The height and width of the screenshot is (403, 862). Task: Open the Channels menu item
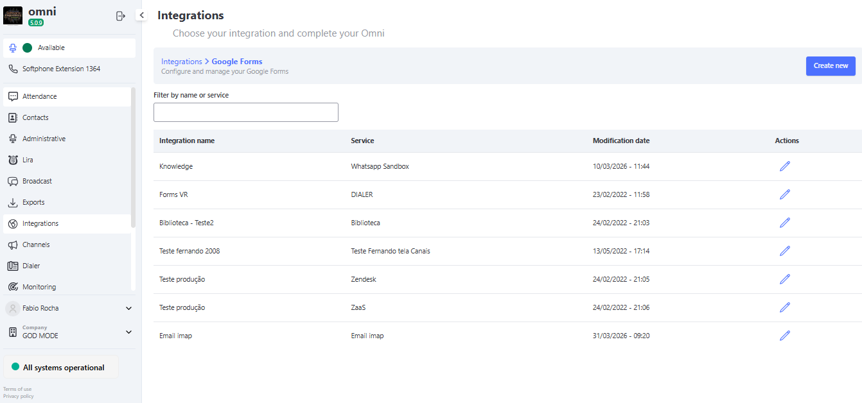[67, 244]
